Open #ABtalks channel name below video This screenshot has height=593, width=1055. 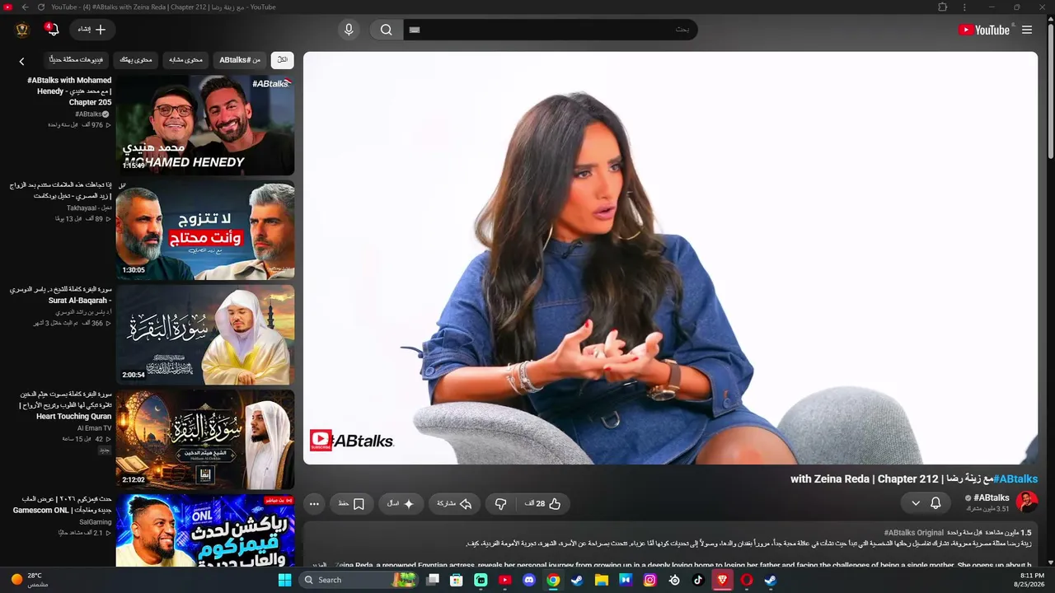tap(992, 497)
